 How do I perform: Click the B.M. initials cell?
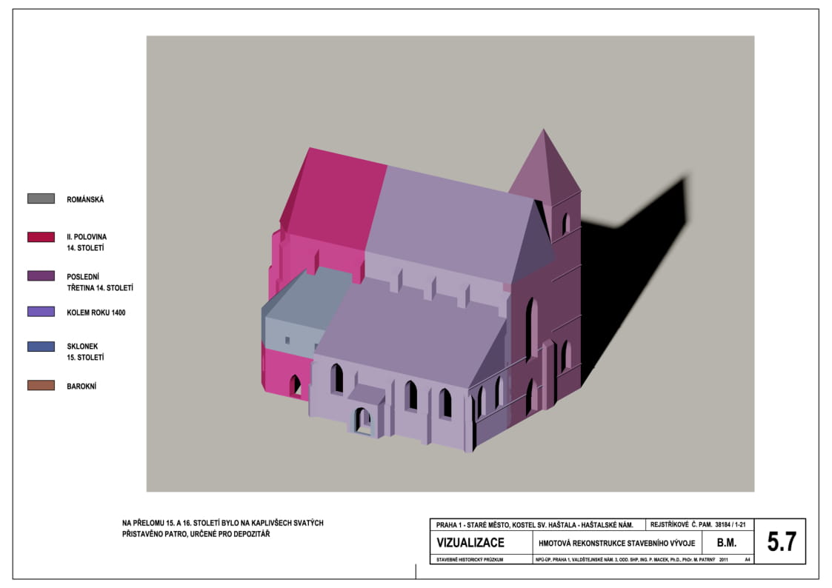726,543
